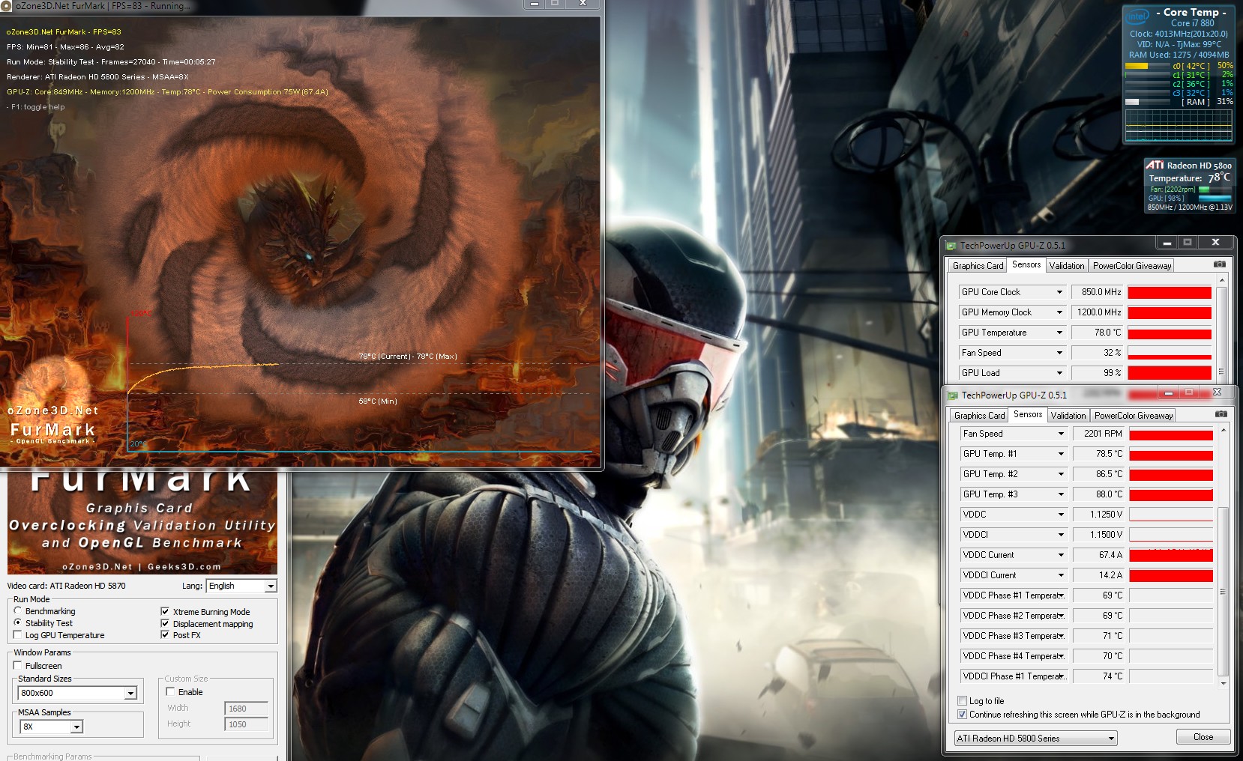Toggle Xtreme Burning Mode checkbox

pos(165,611)
